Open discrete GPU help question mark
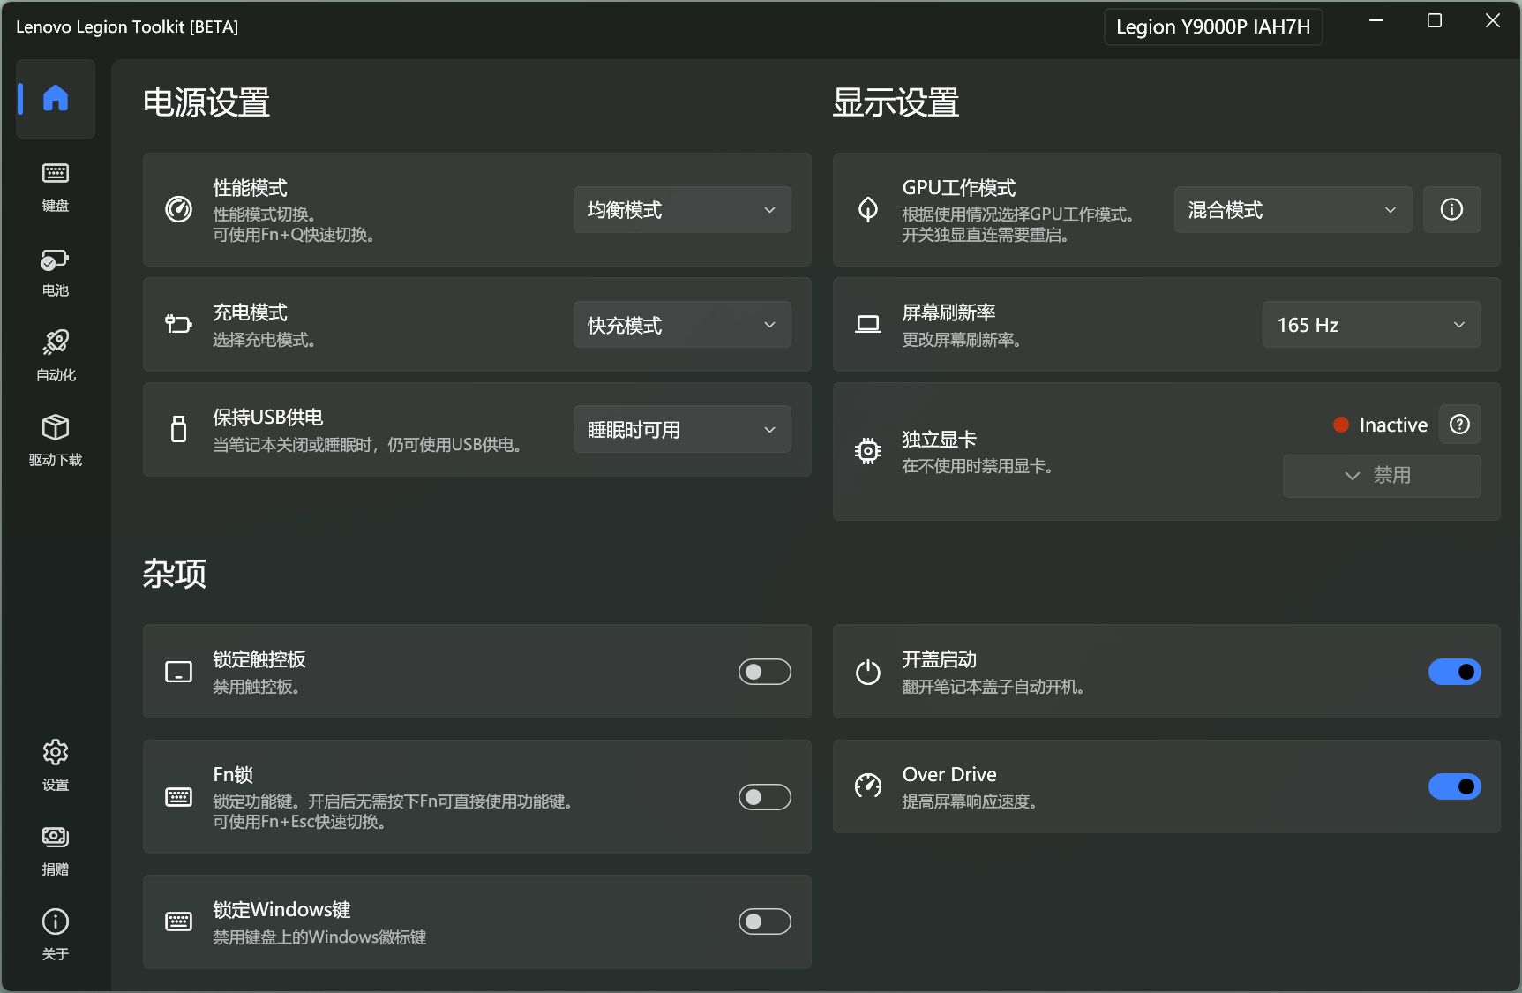 1459,425
